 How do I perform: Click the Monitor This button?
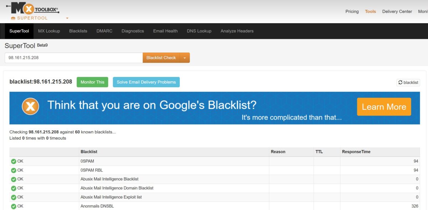click(92, 82)
